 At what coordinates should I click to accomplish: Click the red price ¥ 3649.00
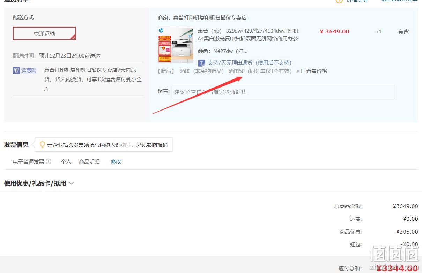(x=334, y=31)
